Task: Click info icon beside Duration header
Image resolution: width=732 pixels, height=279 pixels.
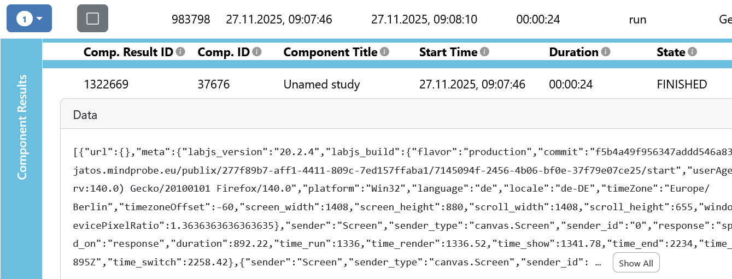Action: [606, 52]
